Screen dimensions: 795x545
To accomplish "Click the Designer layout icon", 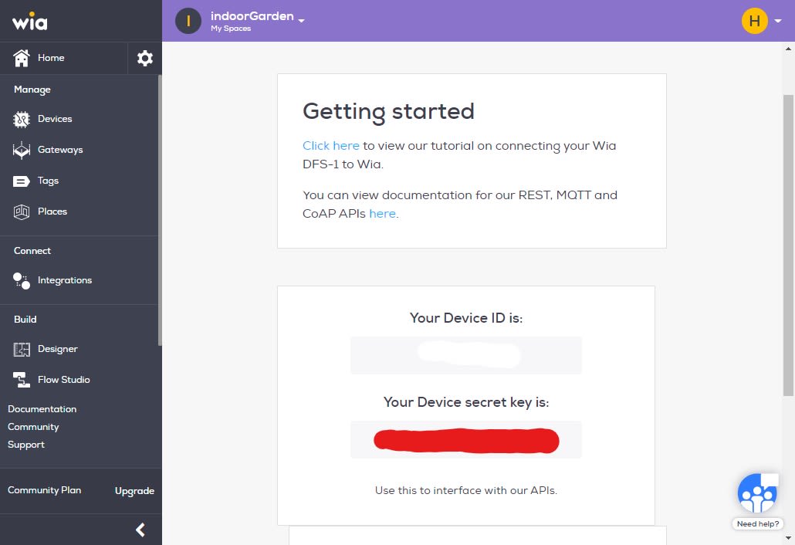I will click(x=22, y=349).
